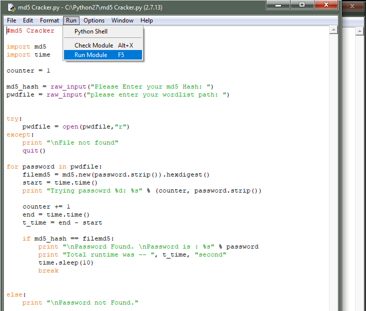Screen dimensions: 366x311
Task: Click the 'if md5_hash == filemd5:' line
Action: [x=68, y=238]
